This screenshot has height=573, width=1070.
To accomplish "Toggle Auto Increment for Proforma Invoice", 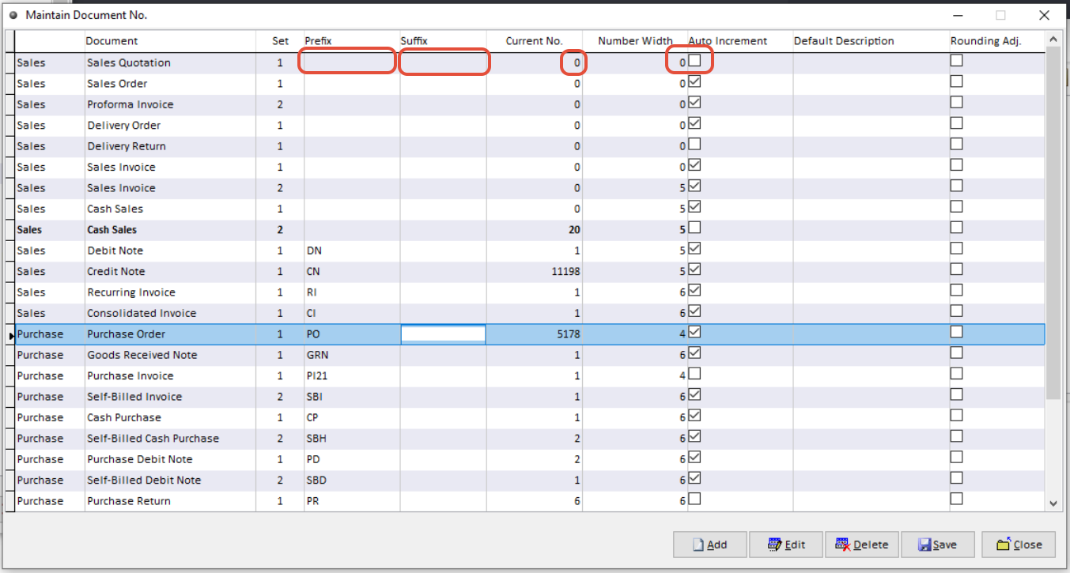I will tap(694, 102).
